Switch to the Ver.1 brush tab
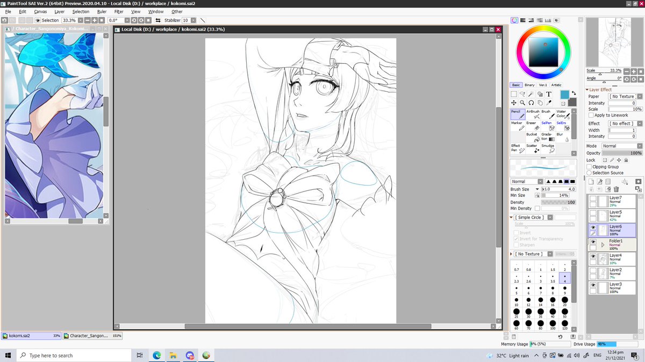 (x=543, y=85)
